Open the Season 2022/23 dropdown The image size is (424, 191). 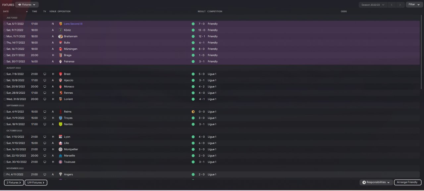tap(373, 5)
